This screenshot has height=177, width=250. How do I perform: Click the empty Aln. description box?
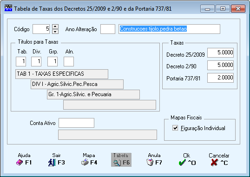(110, 105)
